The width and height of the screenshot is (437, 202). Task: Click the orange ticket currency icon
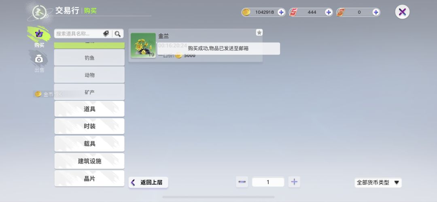click(x=341, y=12)
